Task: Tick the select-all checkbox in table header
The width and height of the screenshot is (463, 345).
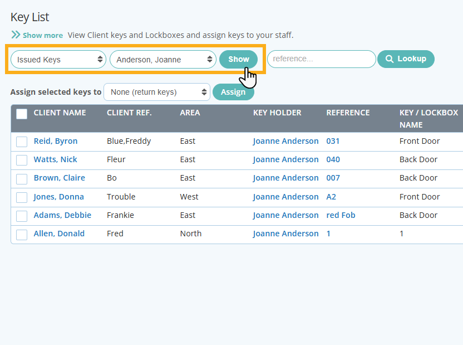Action: coord(22,114)
